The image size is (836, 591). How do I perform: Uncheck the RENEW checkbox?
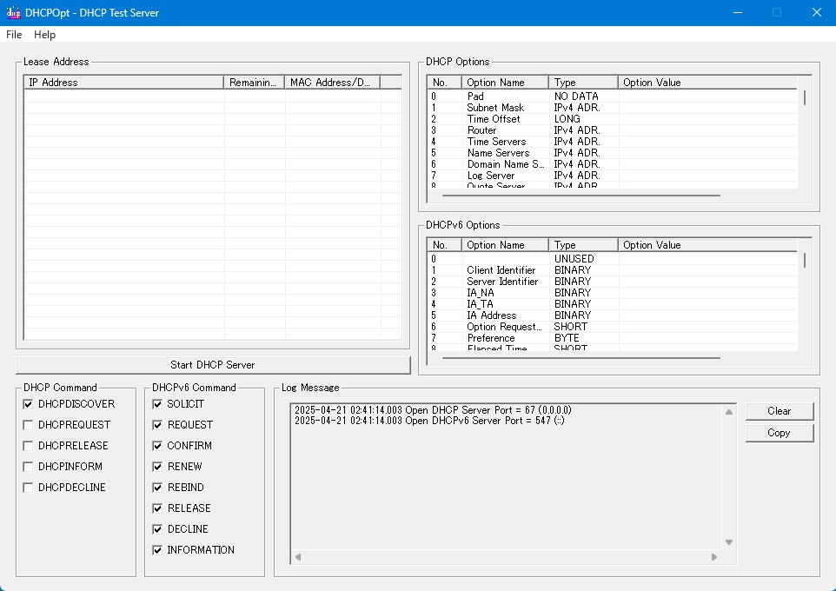point(157,467)
